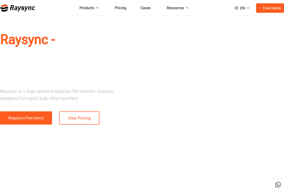Click the globe language icon
Screen dimensions: 284x189
coord(236,8)
